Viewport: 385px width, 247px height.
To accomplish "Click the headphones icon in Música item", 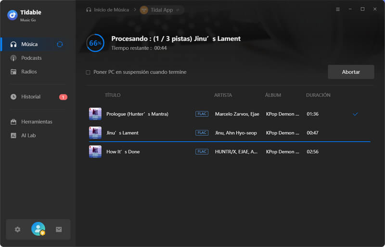I will pos(13,44).
